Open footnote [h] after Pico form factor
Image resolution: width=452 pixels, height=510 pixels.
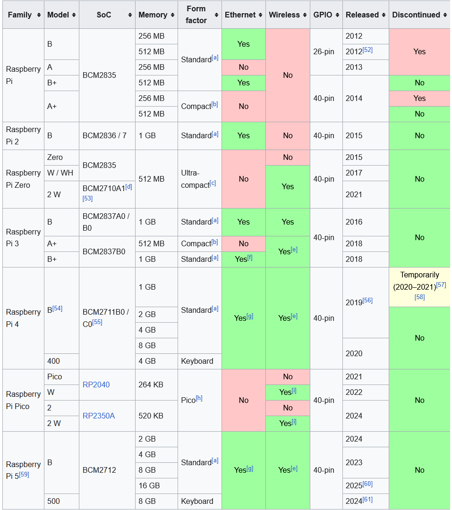click(x=199, y=398)
